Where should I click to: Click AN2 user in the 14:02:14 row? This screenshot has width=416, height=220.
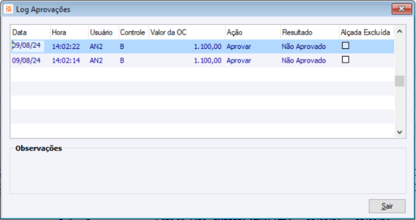pyautogui.click(x=96, y=60)
